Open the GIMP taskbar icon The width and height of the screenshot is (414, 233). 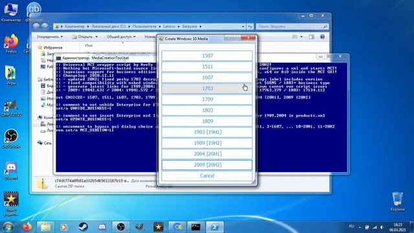(x=140, y=227)
